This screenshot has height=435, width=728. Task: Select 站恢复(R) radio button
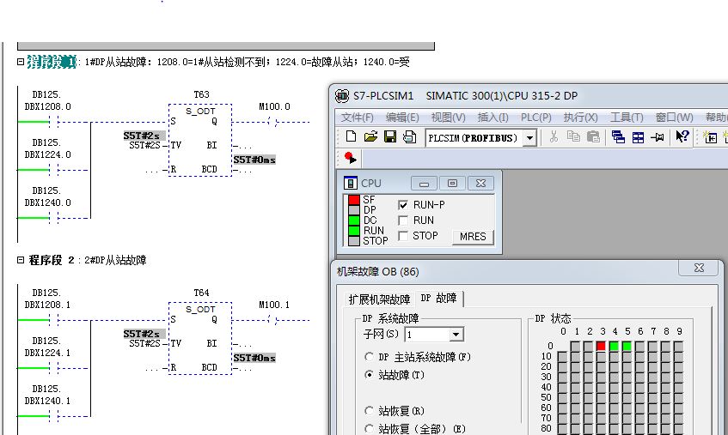tap(369, 411)
